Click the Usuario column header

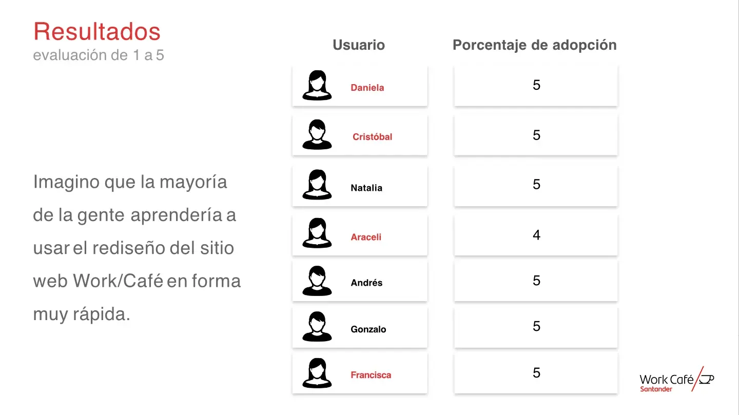coord(359,45)
